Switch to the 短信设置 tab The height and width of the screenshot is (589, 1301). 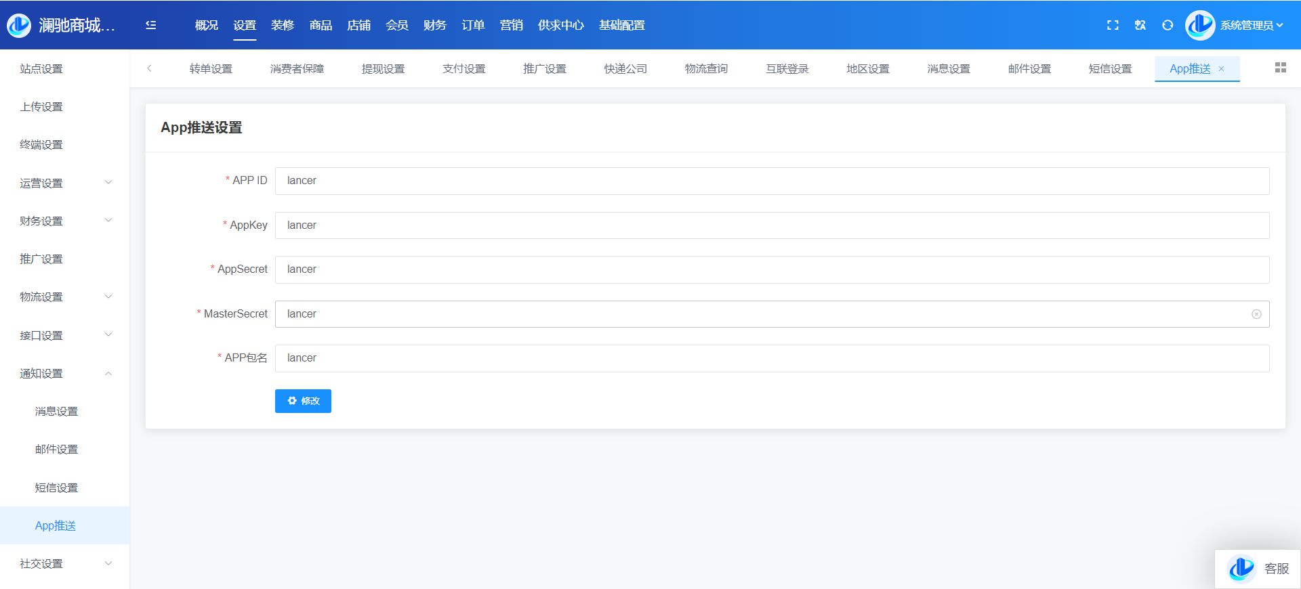[1110, 69]
